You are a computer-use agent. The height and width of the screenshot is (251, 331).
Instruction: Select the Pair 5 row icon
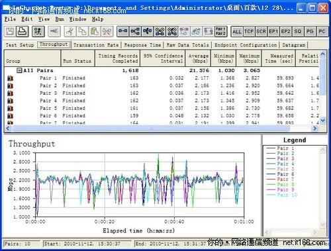[x=10, y=108]
